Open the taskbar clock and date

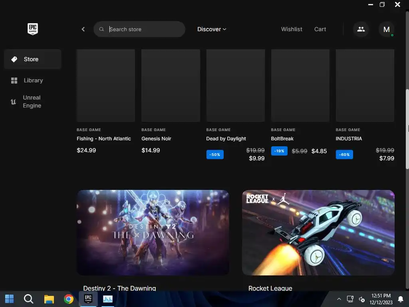point(381,299)
